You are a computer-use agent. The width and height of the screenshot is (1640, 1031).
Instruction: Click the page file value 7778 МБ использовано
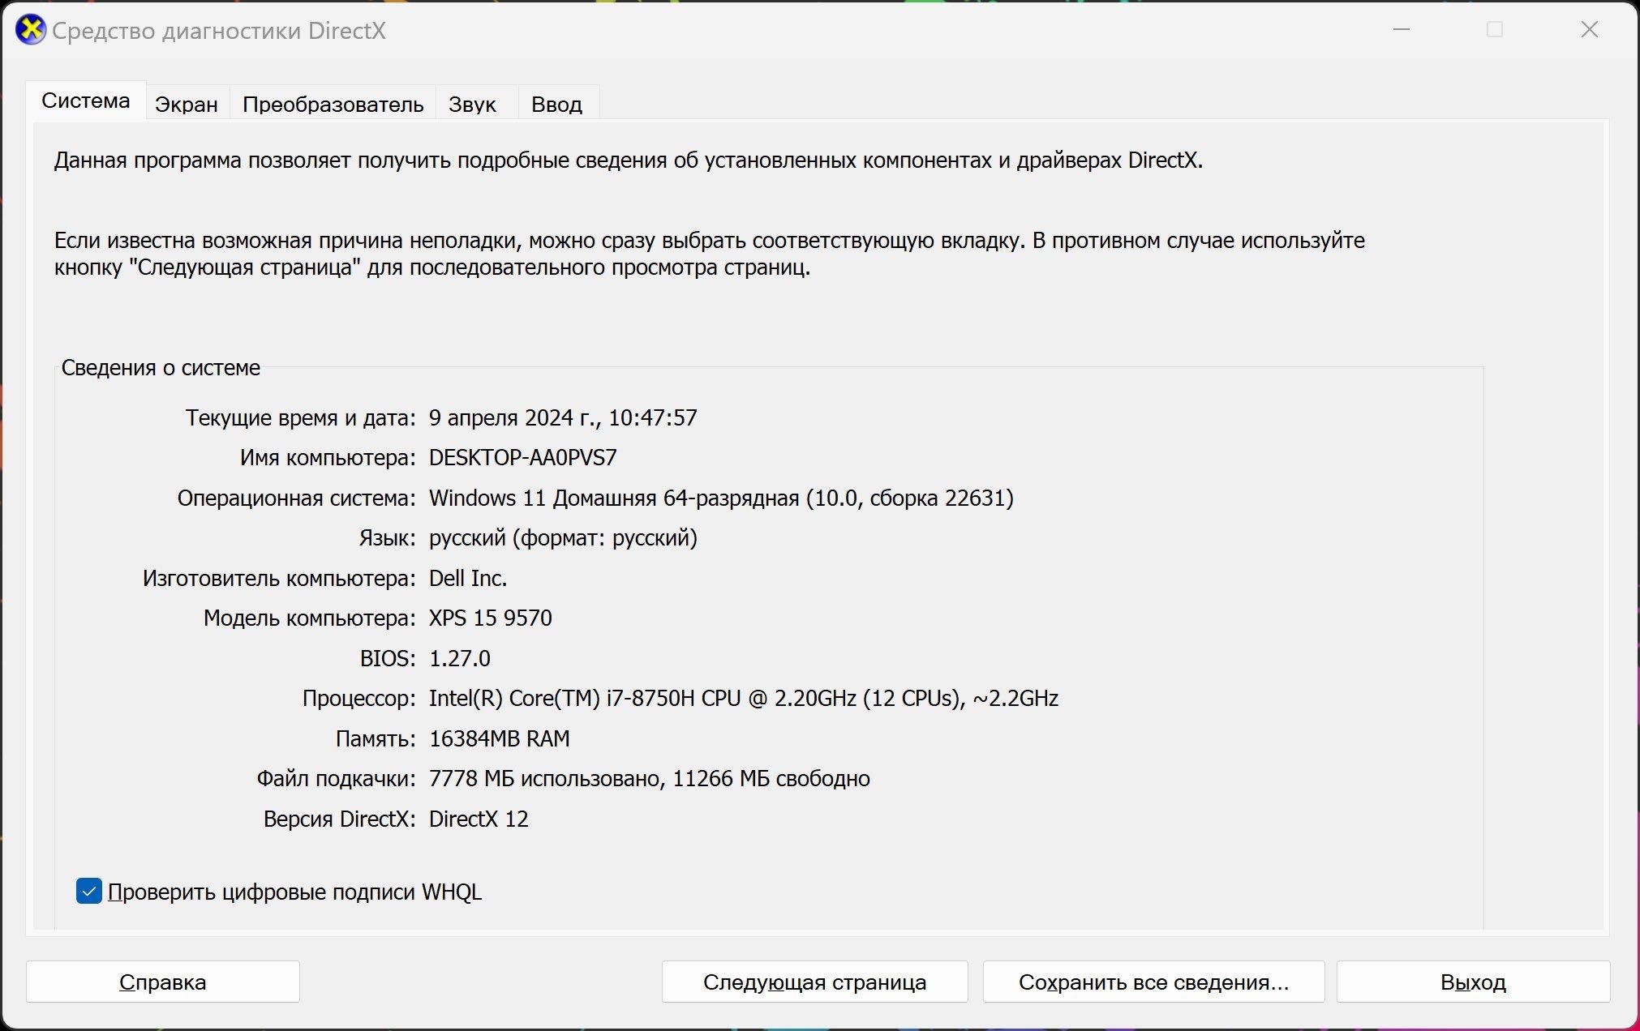click(x=650, y=779)
